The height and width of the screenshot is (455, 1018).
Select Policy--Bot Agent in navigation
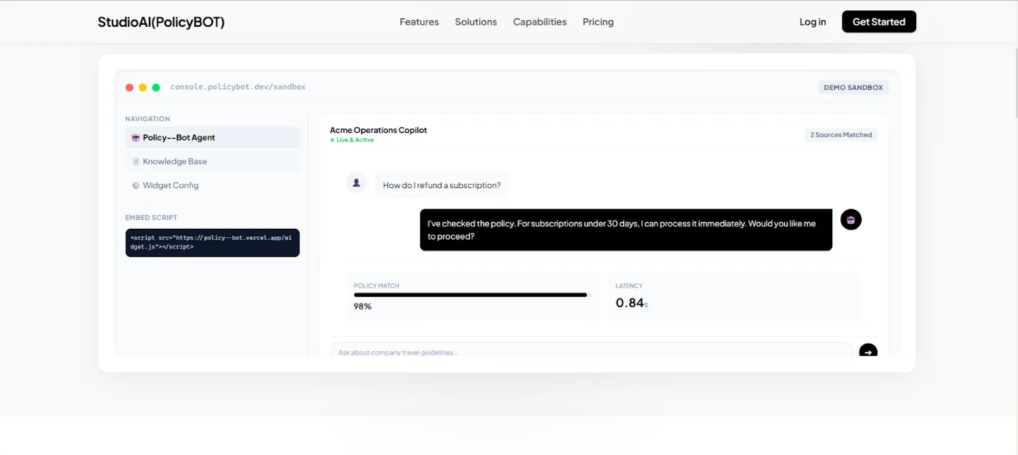(213, 137)
